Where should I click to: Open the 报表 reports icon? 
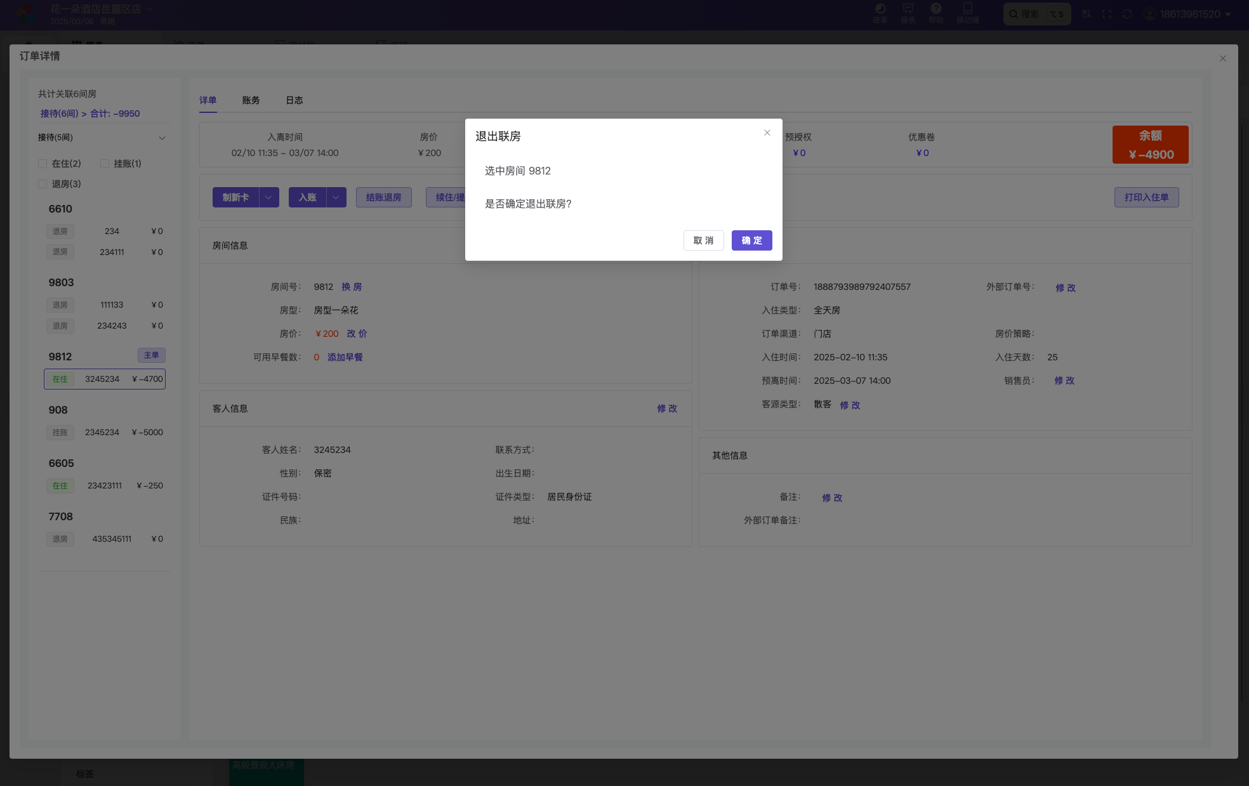pos(908,13)
